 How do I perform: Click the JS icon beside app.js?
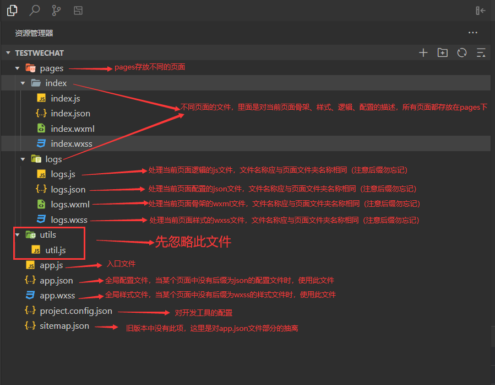click(30, 265)
